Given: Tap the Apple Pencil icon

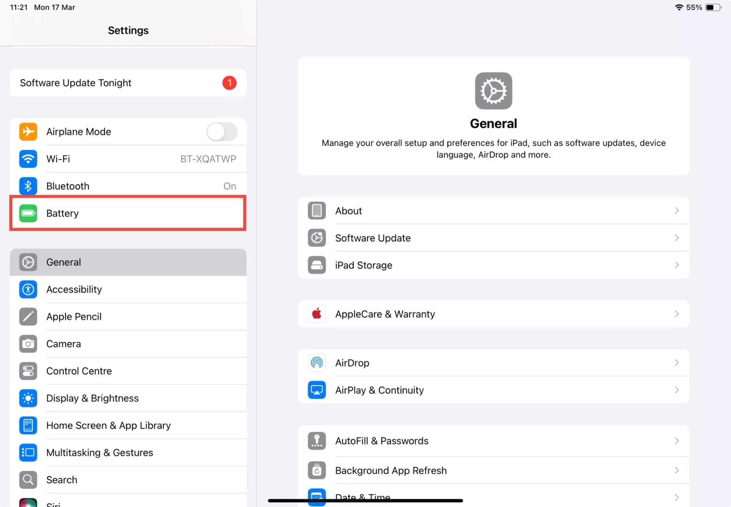Looking at the screenshot, I should (x=28, y=316).
